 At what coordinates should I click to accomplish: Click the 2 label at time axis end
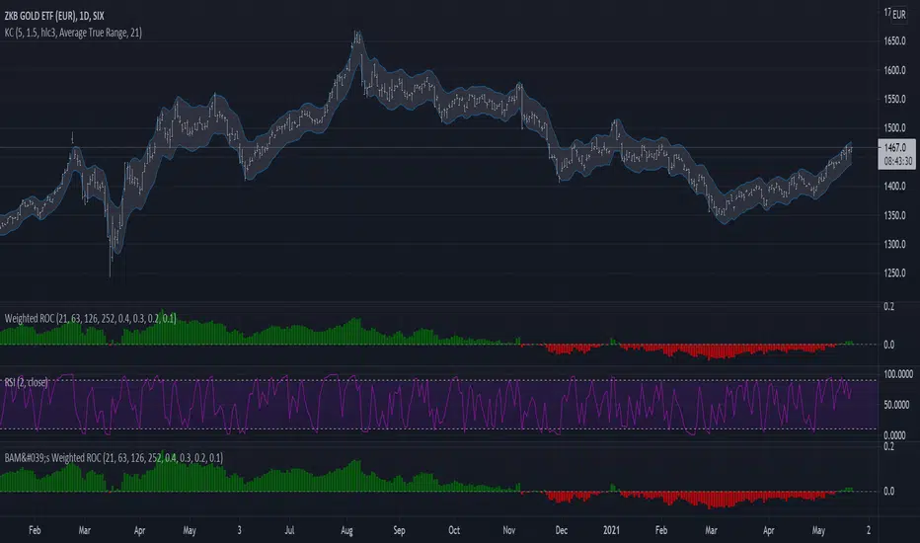point(869,531)
